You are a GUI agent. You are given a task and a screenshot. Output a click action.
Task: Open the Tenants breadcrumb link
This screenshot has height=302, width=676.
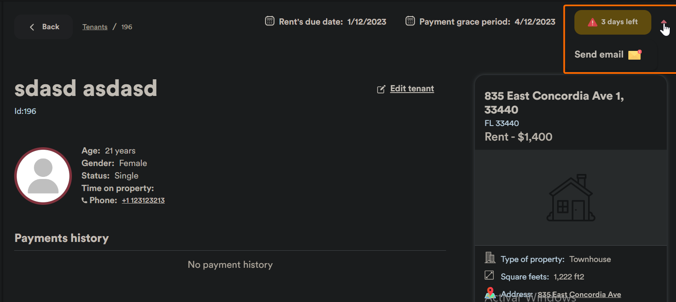(95, 27)
